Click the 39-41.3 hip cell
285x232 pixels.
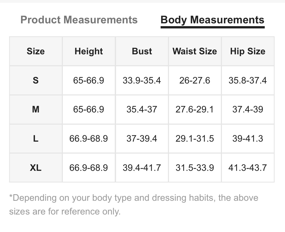pos(248,139)
